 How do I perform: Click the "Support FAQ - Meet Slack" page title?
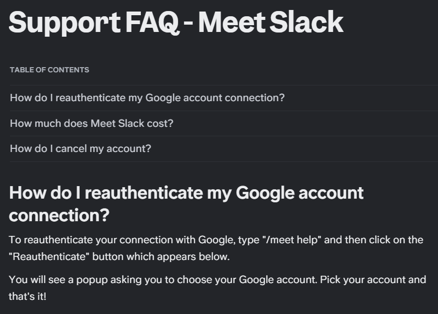(x=176, y=22)
